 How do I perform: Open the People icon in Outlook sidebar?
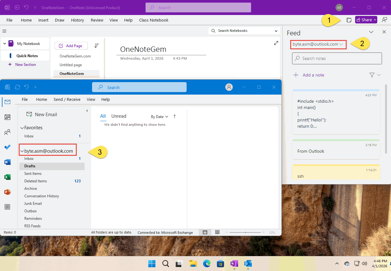(x=7, y=132)
